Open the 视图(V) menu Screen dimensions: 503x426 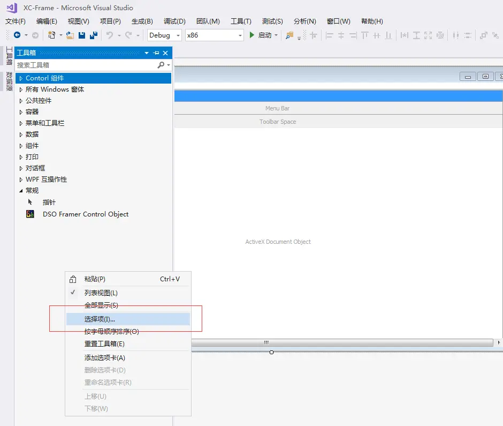click(x=78, y=21)
